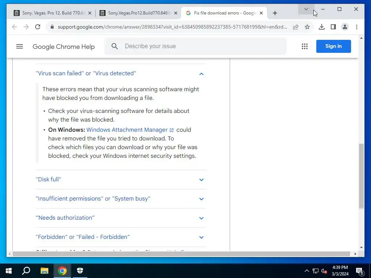Open the Windows Start menu

click(x=9, y=271)
